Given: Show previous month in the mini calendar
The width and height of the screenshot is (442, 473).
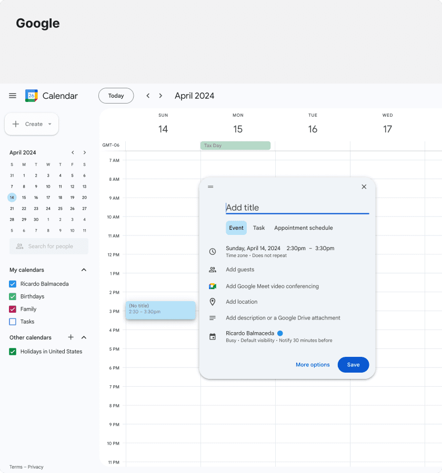Looking at the screenshot, I should tap(73, 152).
